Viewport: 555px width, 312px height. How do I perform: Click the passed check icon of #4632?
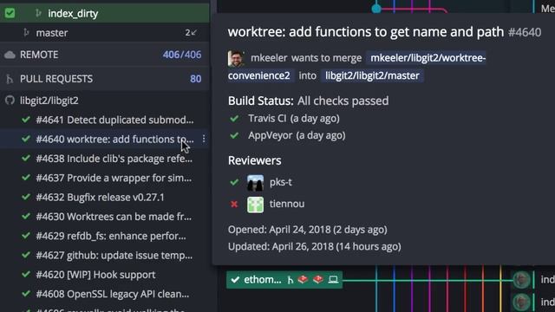(x=26, y=197)
